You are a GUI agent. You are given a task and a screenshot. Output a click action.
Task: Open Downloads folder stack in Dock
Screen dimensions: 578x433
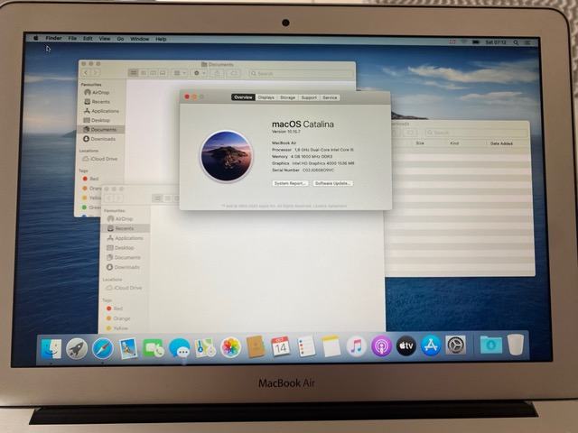click(491, 345)
